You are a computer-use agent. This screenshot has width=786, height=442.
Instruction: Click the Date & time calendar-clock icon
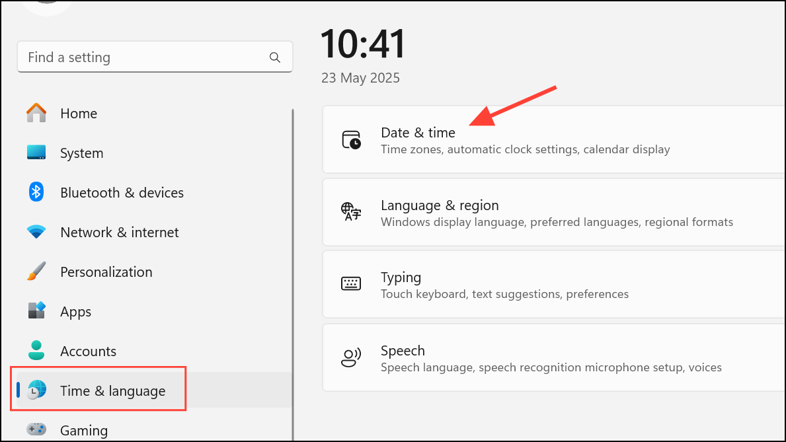pyautogui.click(x=351, y=140)
